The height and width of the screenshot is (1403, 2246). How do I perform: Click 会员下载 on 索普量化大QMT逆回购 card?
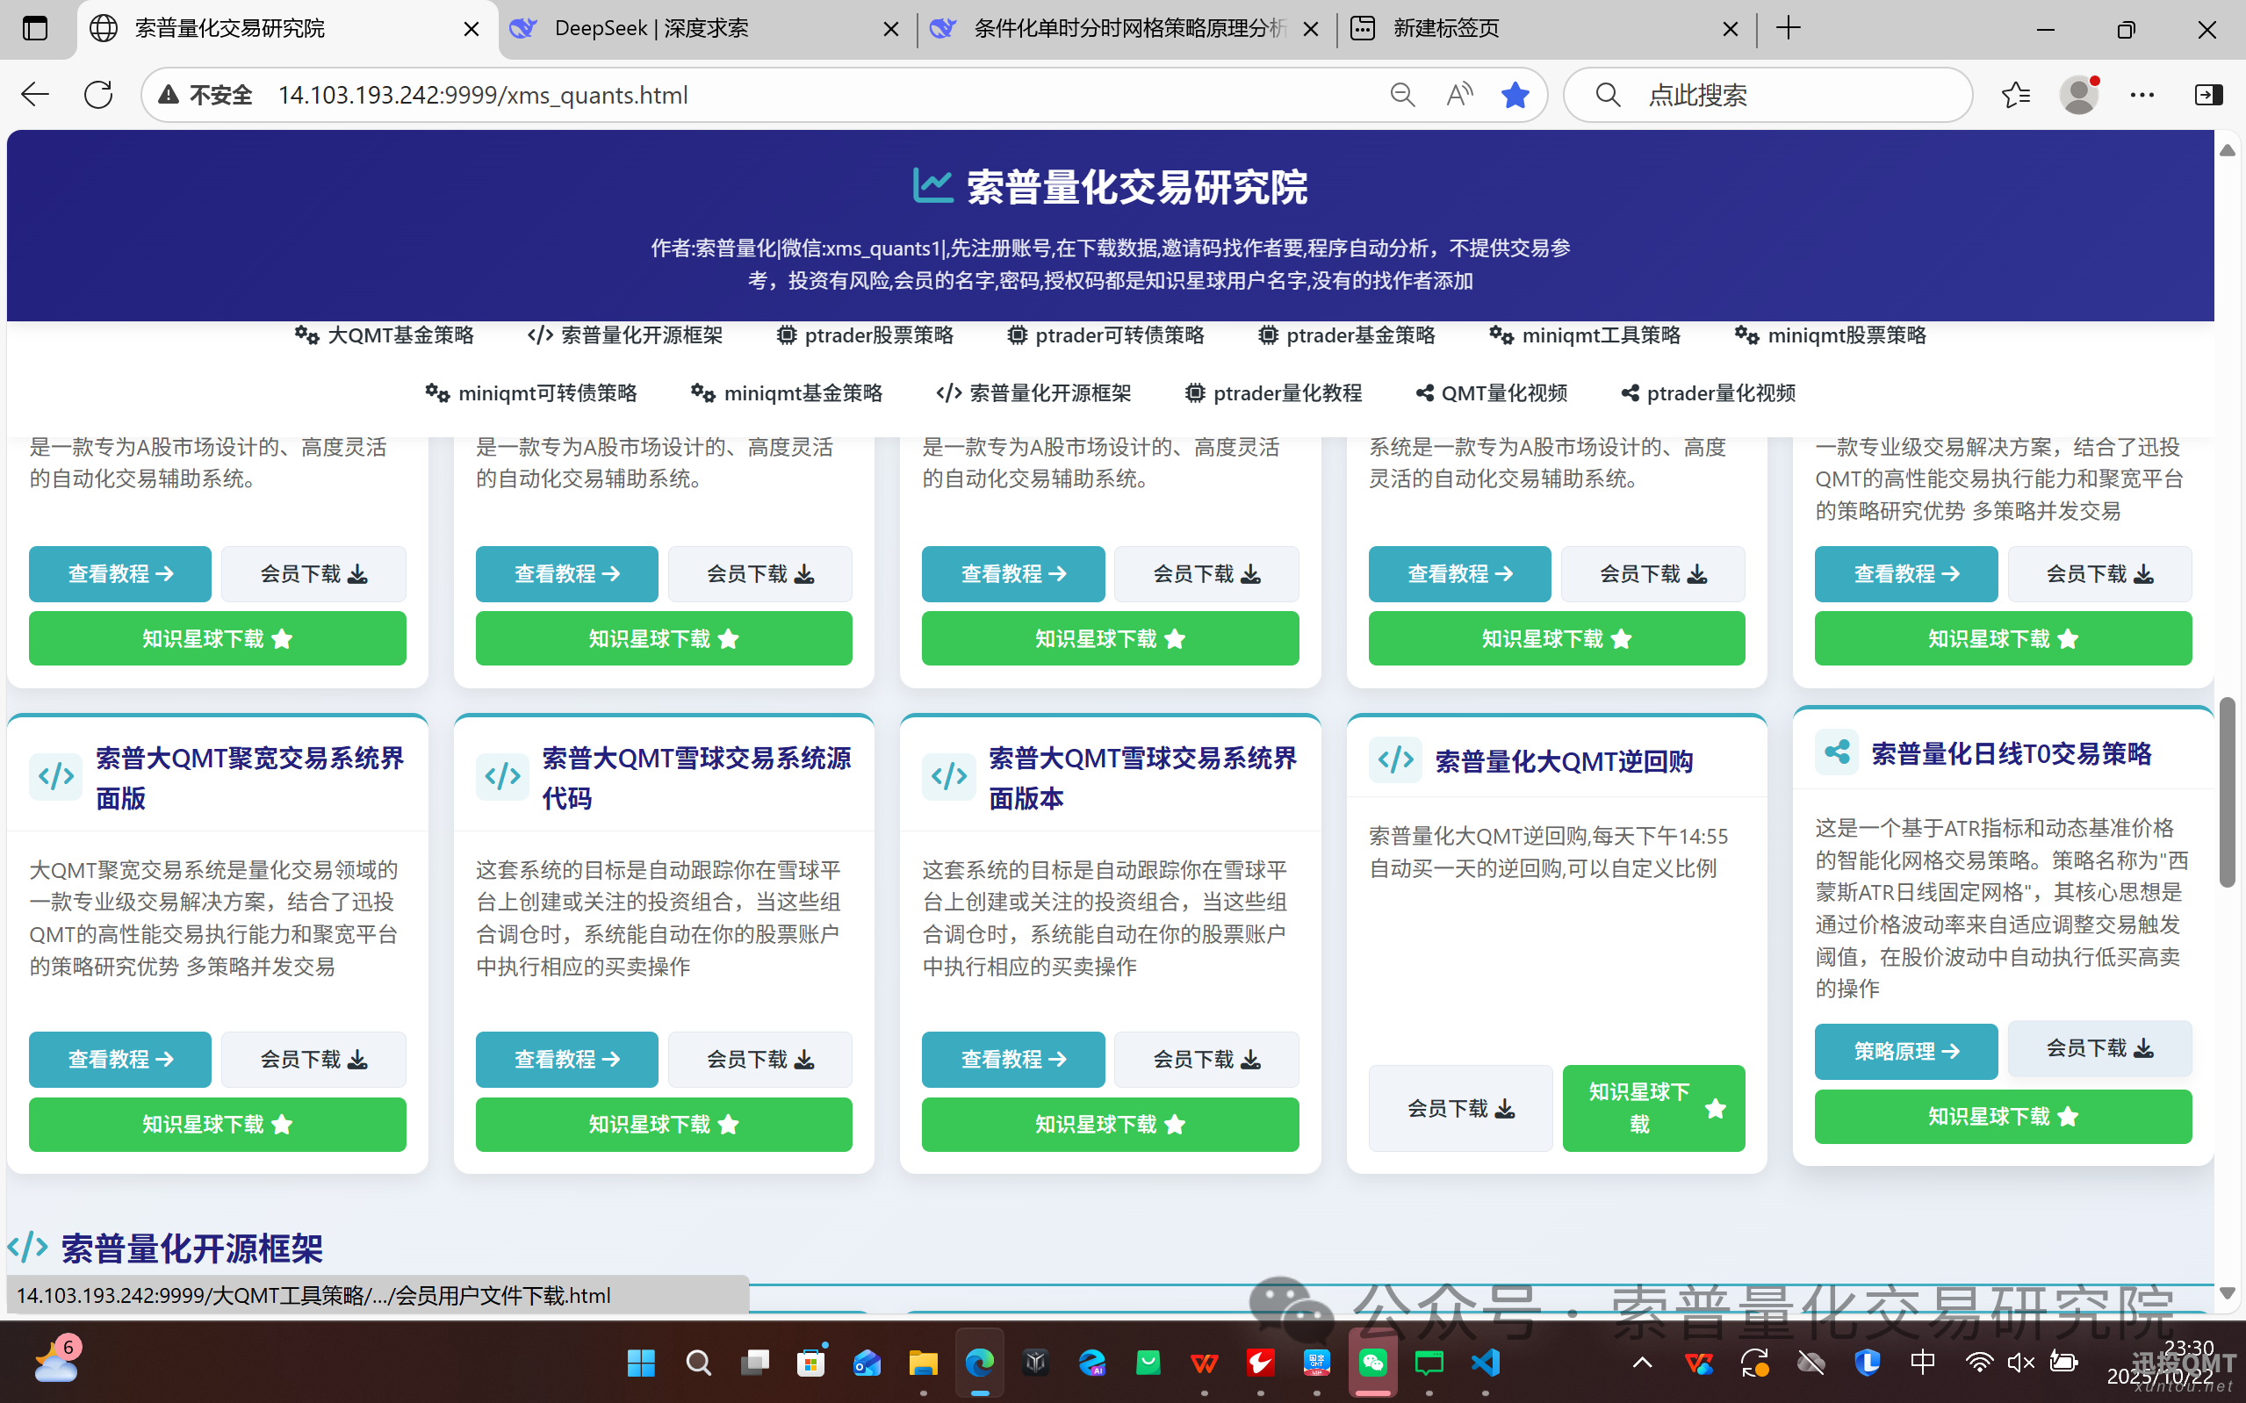click(1459, 1108)
